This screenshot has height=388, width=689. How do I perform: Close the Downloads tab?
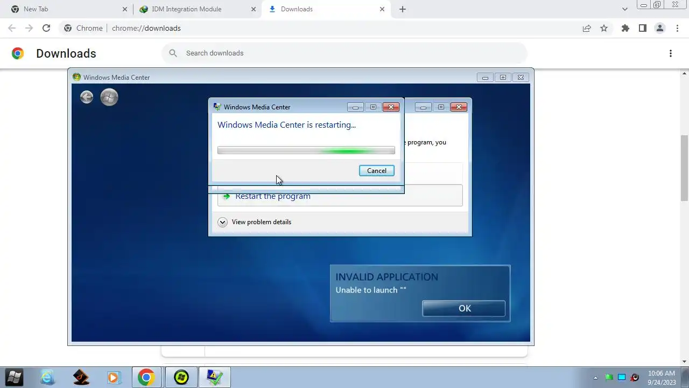coord(382,9)
